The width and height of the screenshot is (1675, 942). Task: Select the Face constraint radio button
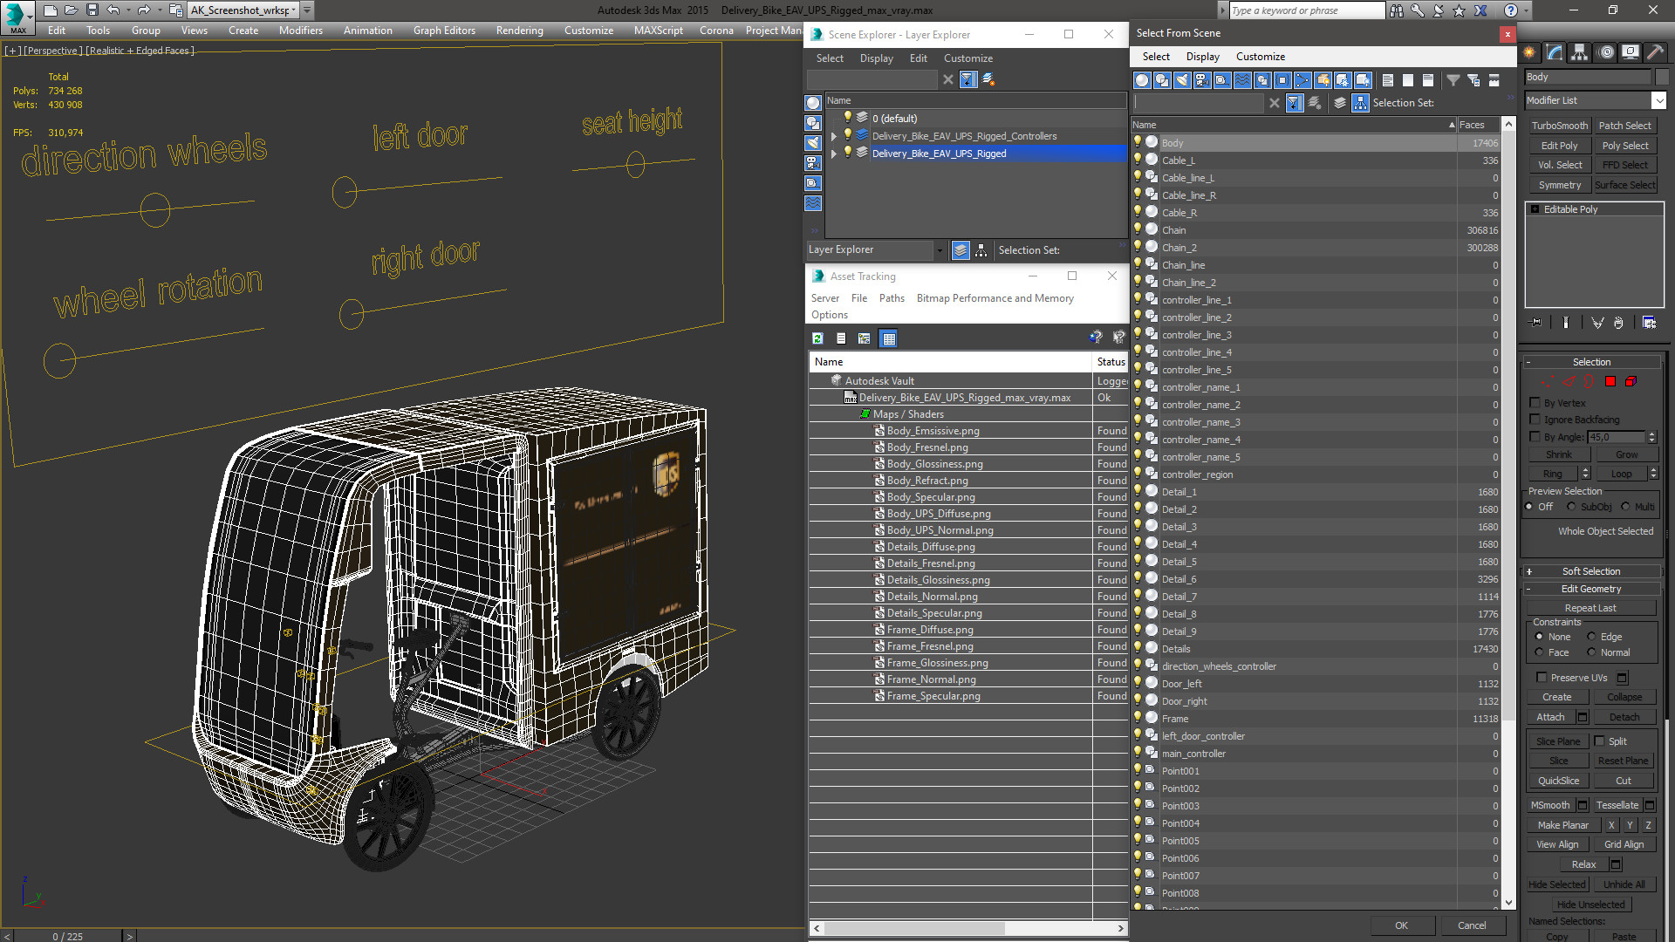click(x=1540, y=652)
